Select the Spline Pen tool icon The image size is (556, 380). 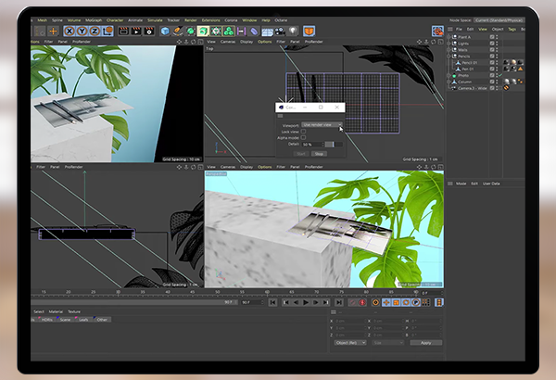178,32
